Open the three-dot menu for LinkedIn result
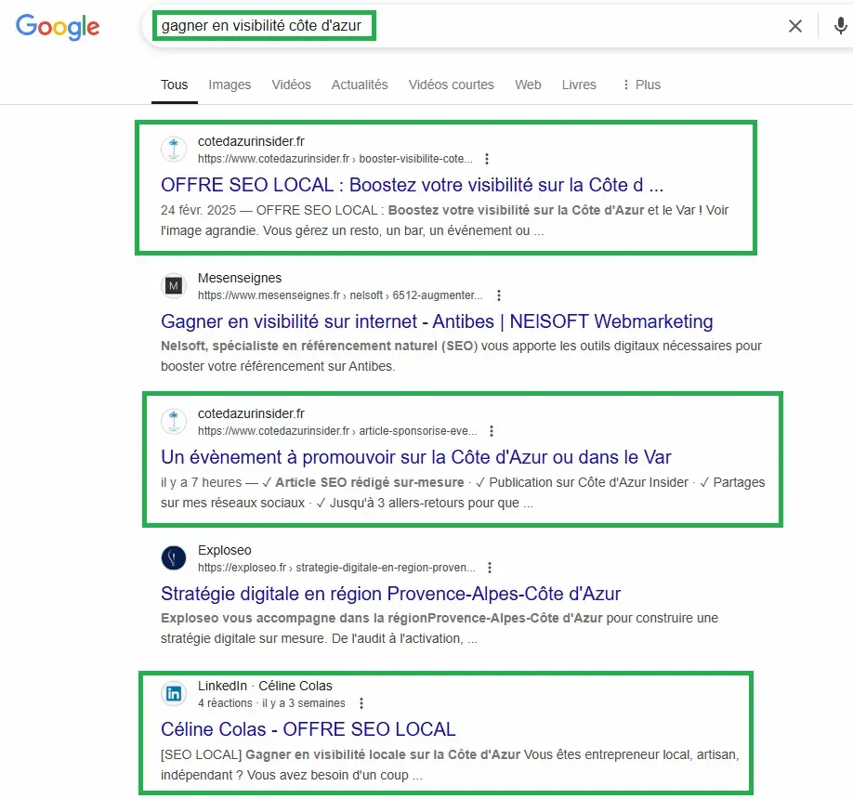853x799 pixels. [x=361, y=703]
